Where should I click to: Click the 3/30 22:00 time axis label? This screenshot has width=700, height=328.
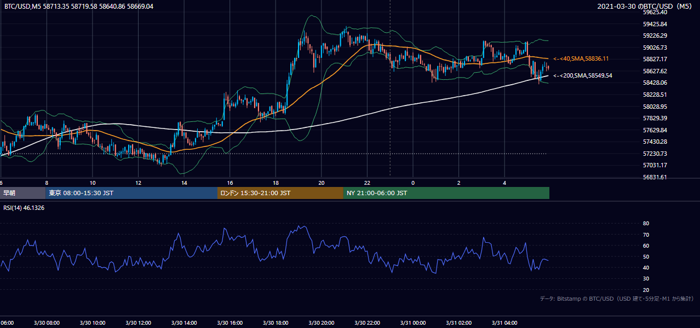(367, 323)
